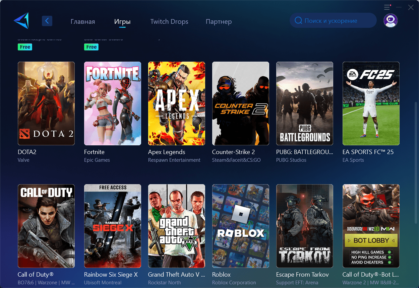
Task: Open the DOTA 2 game cover
Action: point(46,103)
